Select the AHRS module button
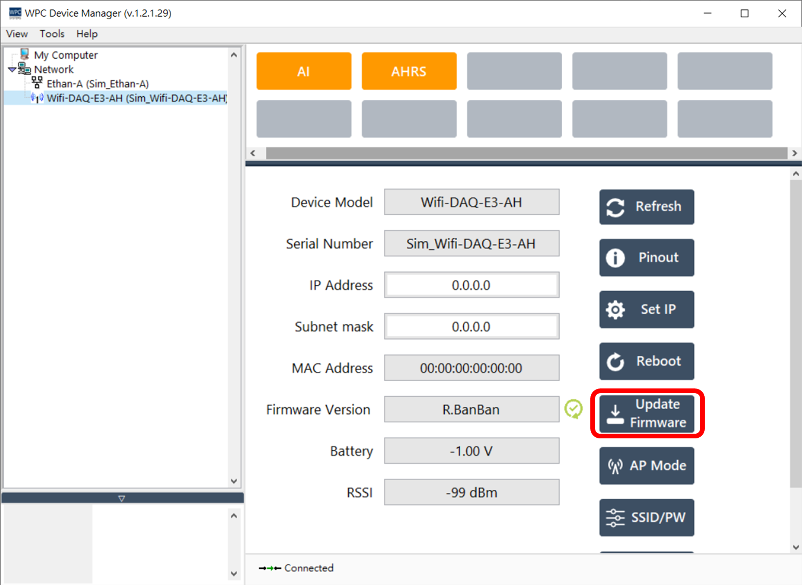Screen dimensions: 802x585 [x=409, y=71]
